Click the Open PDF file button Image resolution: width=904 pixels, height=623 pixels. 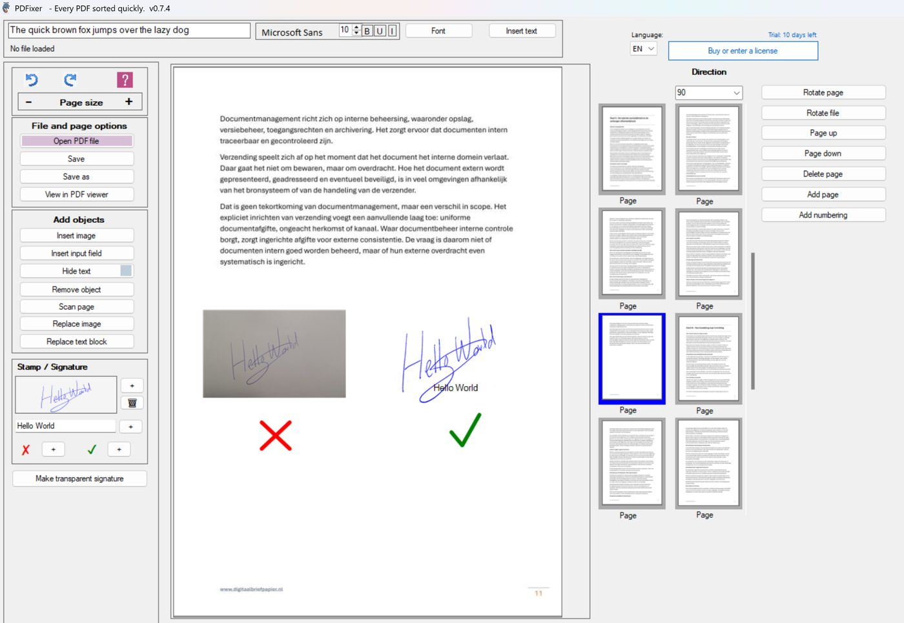[x=77, y=141]
